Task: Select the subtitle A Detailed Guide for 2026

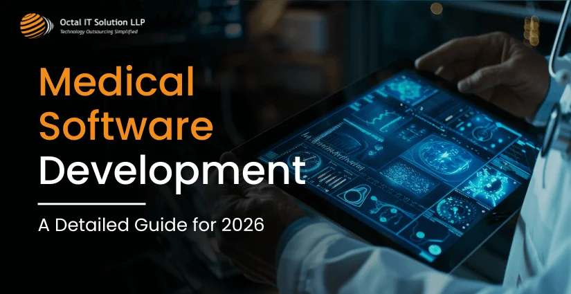Action: click(151, 226)
